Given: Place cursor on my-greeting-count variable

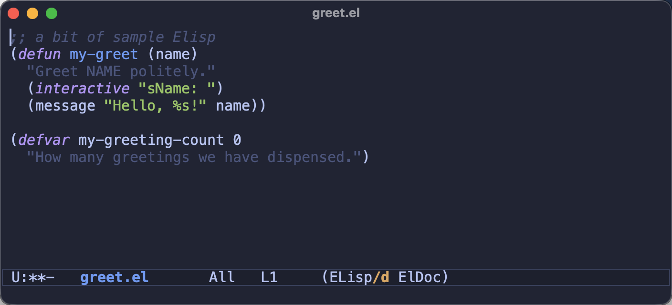Looking at the screenshot, I should [151, 140].
